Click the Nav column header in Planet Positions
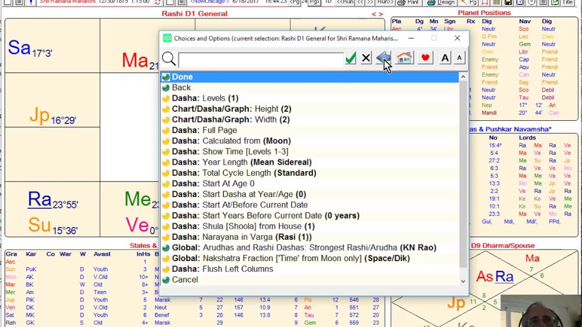Image resolution: width=582 pixels, height=327 pixels. point(525,21)
